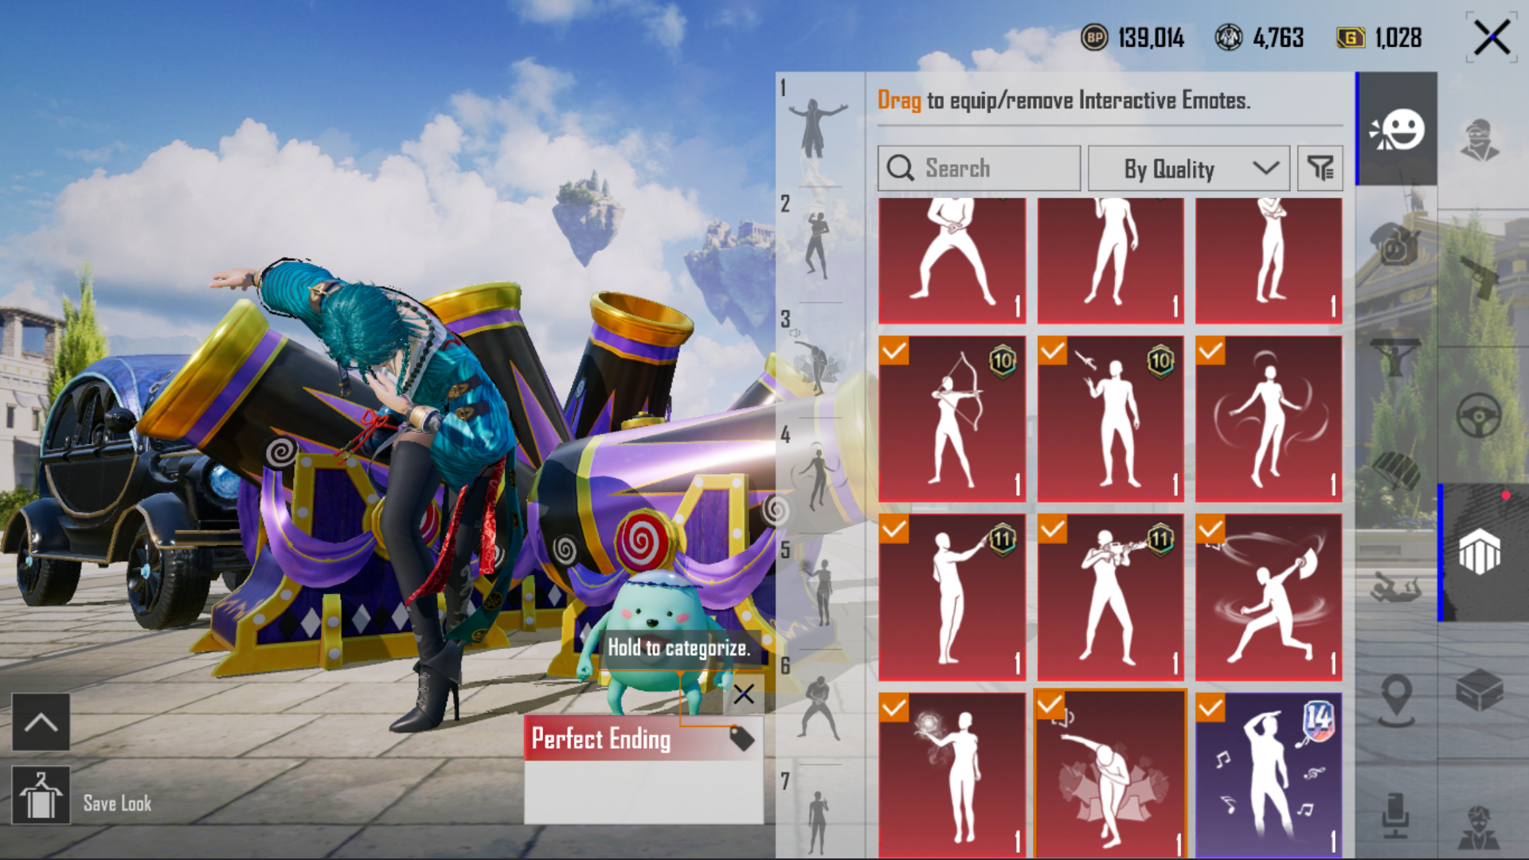1529x860 pixels.
Task: Open the lying-down knocked pose category
Action: [x=1396, y=589]
